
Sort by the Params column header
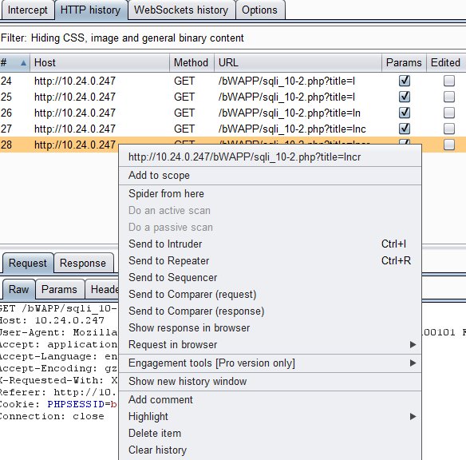(404, 63)
